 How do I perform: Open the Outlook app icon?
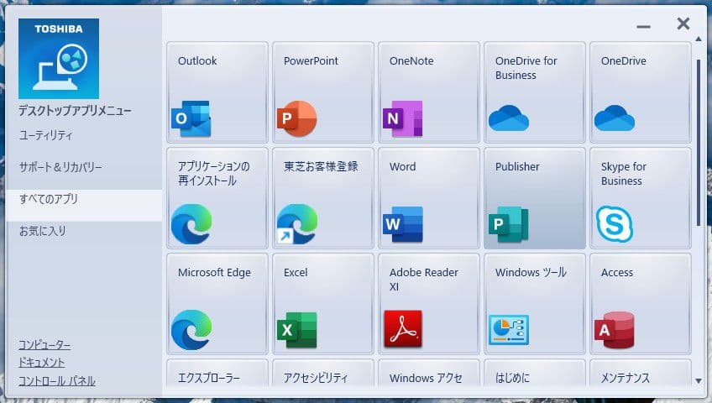pos(191,118)
